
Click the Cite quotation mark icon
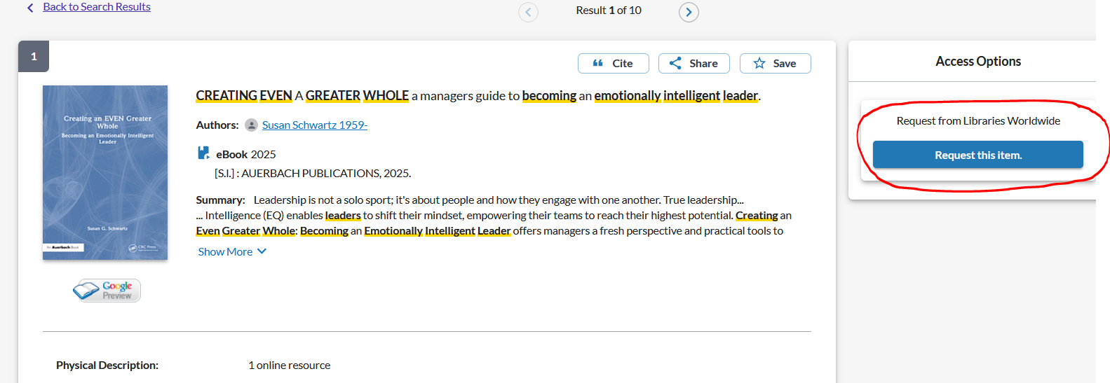598,63
